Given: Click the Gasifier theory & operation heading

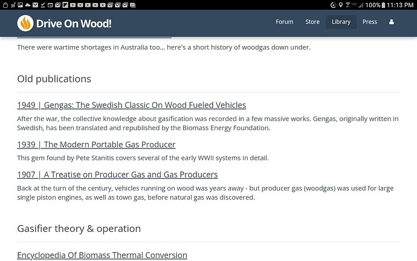Looking at the screenshot, I should point(79,229).
